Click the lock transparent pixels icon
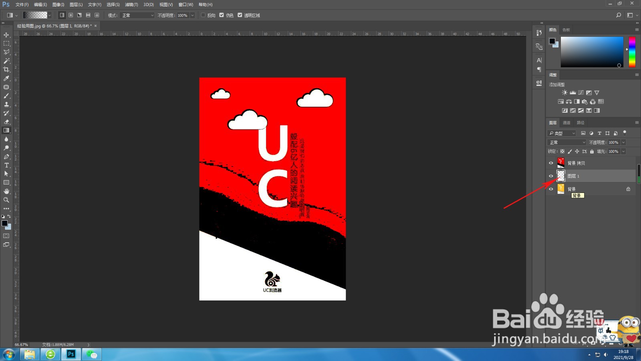Viewport: 641px width, 361px height. click(x=562, y=151)
